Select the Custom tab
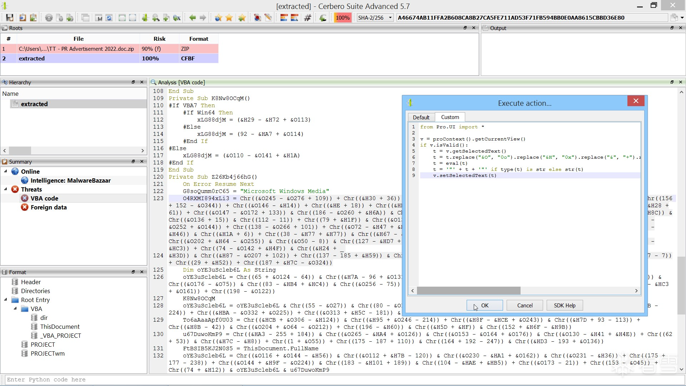The height and width of the screenshot is (386, 686). coord(450,117)
